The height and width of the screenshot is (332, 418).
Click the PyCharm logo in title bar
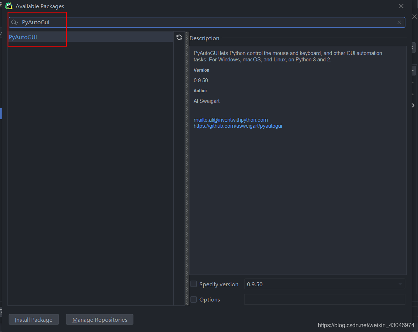click(x=9, y=6)
